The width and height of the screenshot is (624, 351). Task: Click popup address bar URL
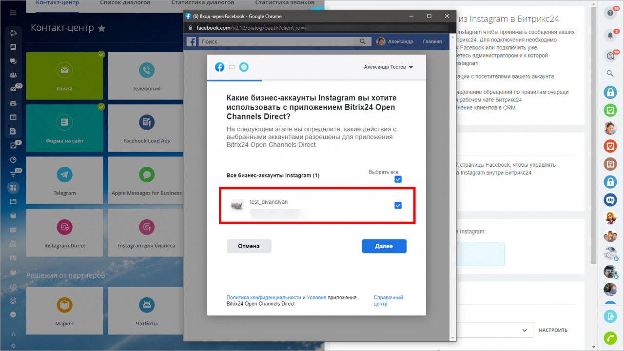(x=251, y=28)
